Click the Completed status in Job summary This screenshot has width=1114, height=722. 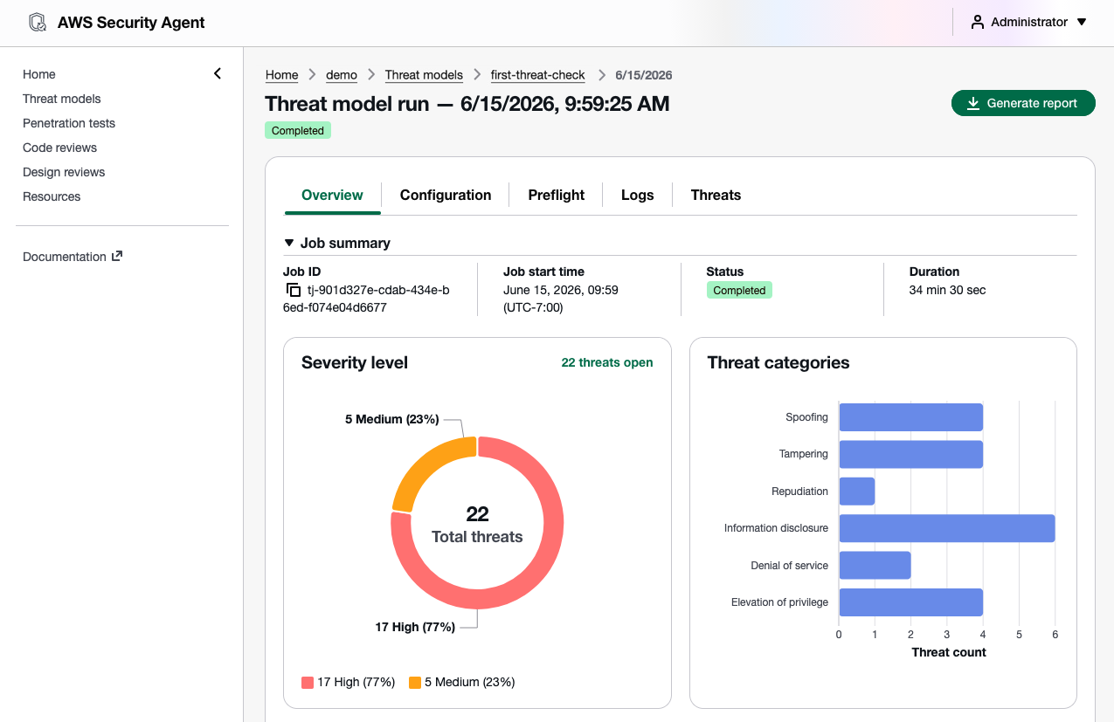tap(739, 291)
